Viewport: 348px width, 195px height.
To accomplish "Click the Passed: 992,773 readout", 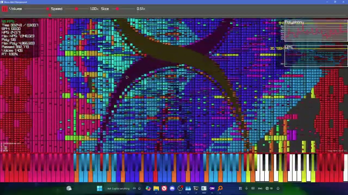I will pyautogui.click(x=15, y=47).
